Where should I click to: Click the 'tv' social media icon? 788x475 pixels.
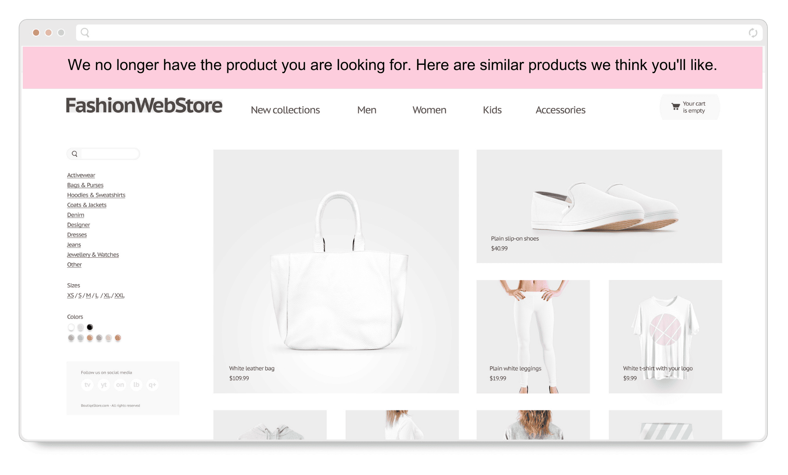pos(87,385)
